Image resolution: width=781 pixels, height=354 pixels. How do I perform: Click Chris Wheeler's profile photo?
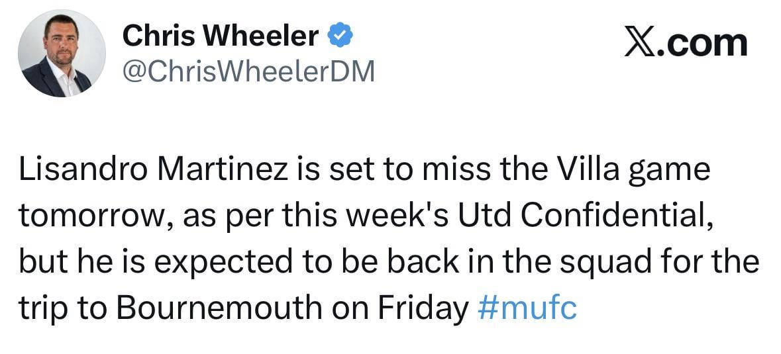pos(62,54)
